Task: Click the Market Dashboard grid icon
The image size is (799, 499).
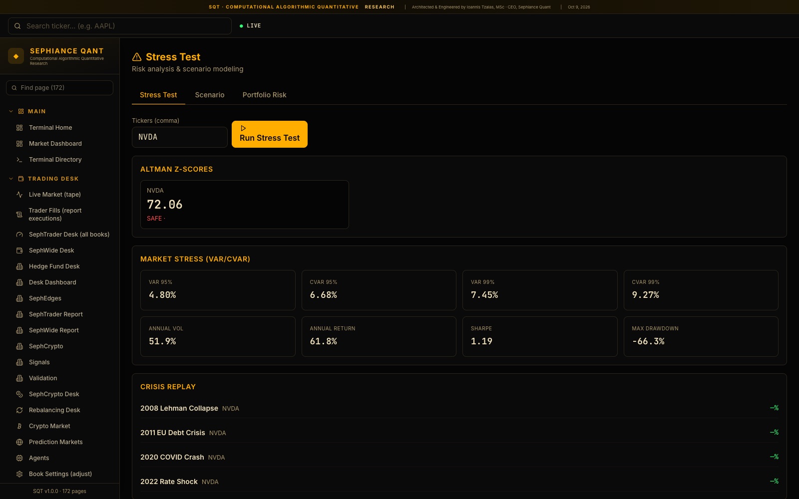Action: 19,144
